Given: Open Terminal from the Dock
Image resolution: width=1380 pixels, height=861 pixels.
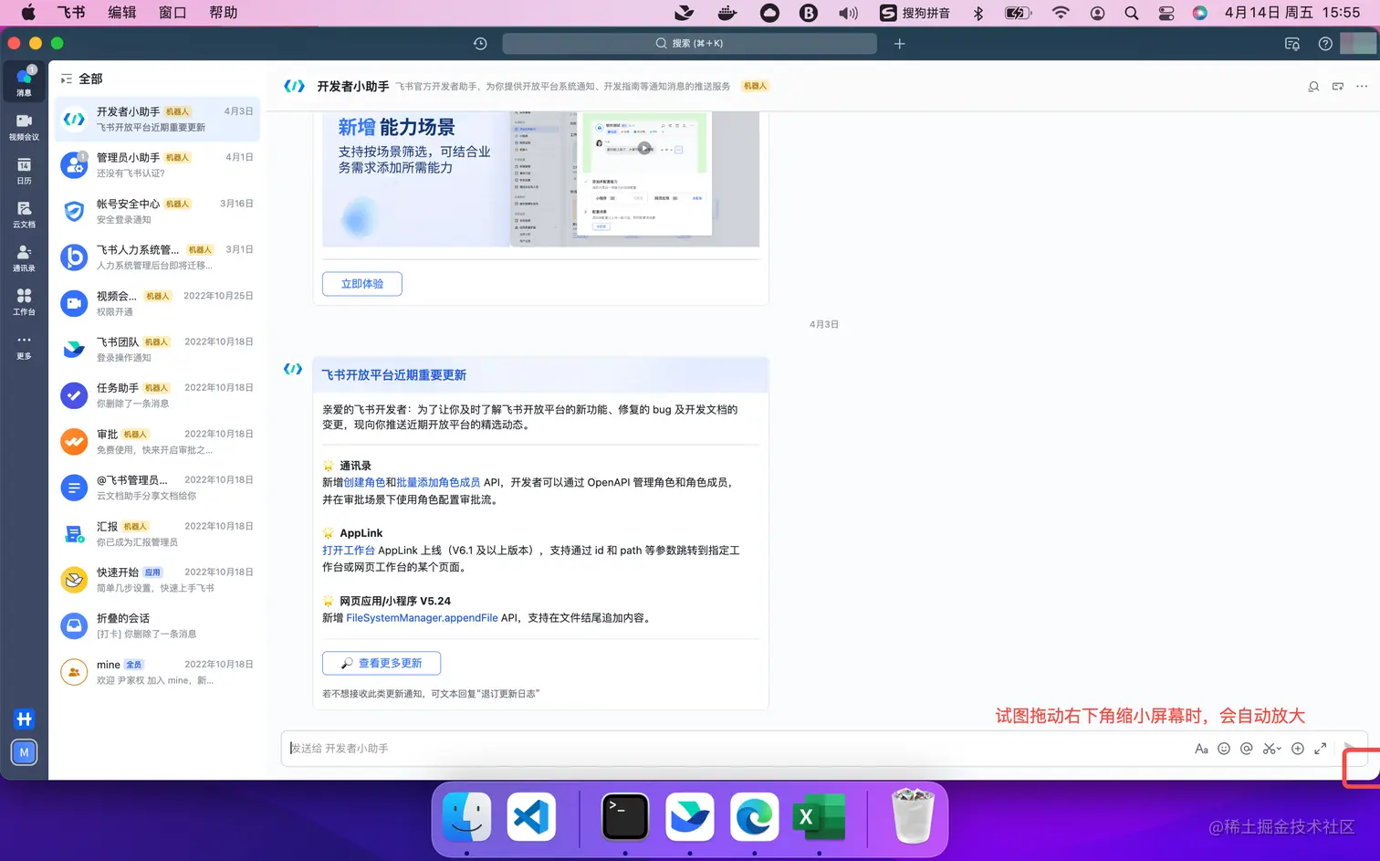Looking at the screenshot, I should click(x=625, y=816).
